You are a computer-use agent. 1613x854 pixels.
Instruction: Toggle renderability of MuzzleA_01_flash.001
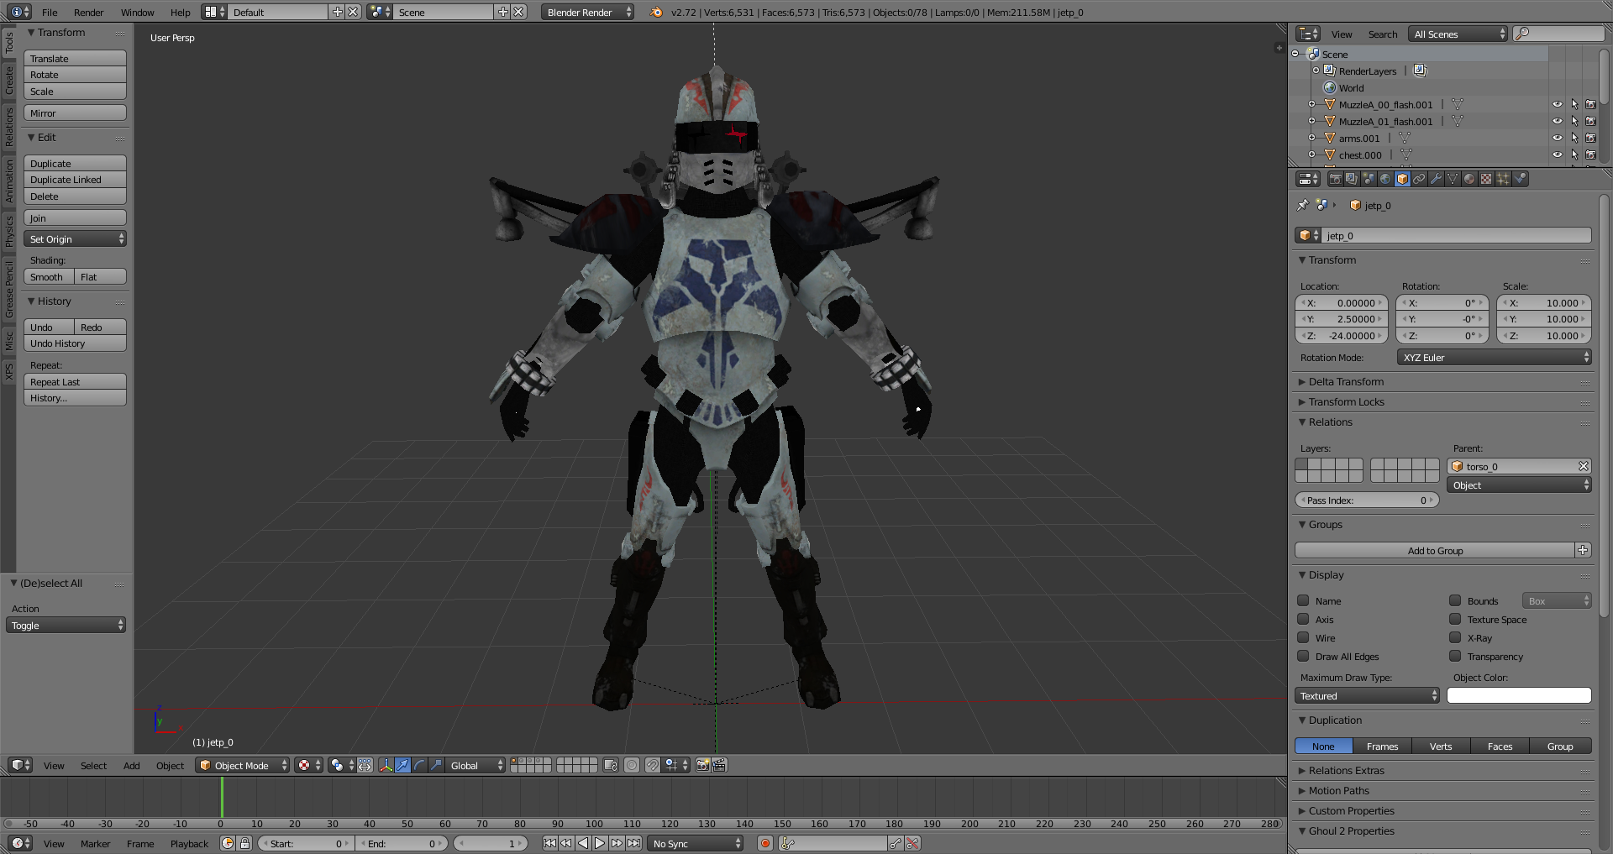(x=1590, y=122)
